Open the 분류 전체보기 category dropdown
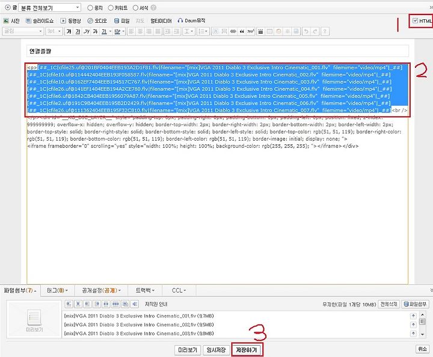 (50, 8)
